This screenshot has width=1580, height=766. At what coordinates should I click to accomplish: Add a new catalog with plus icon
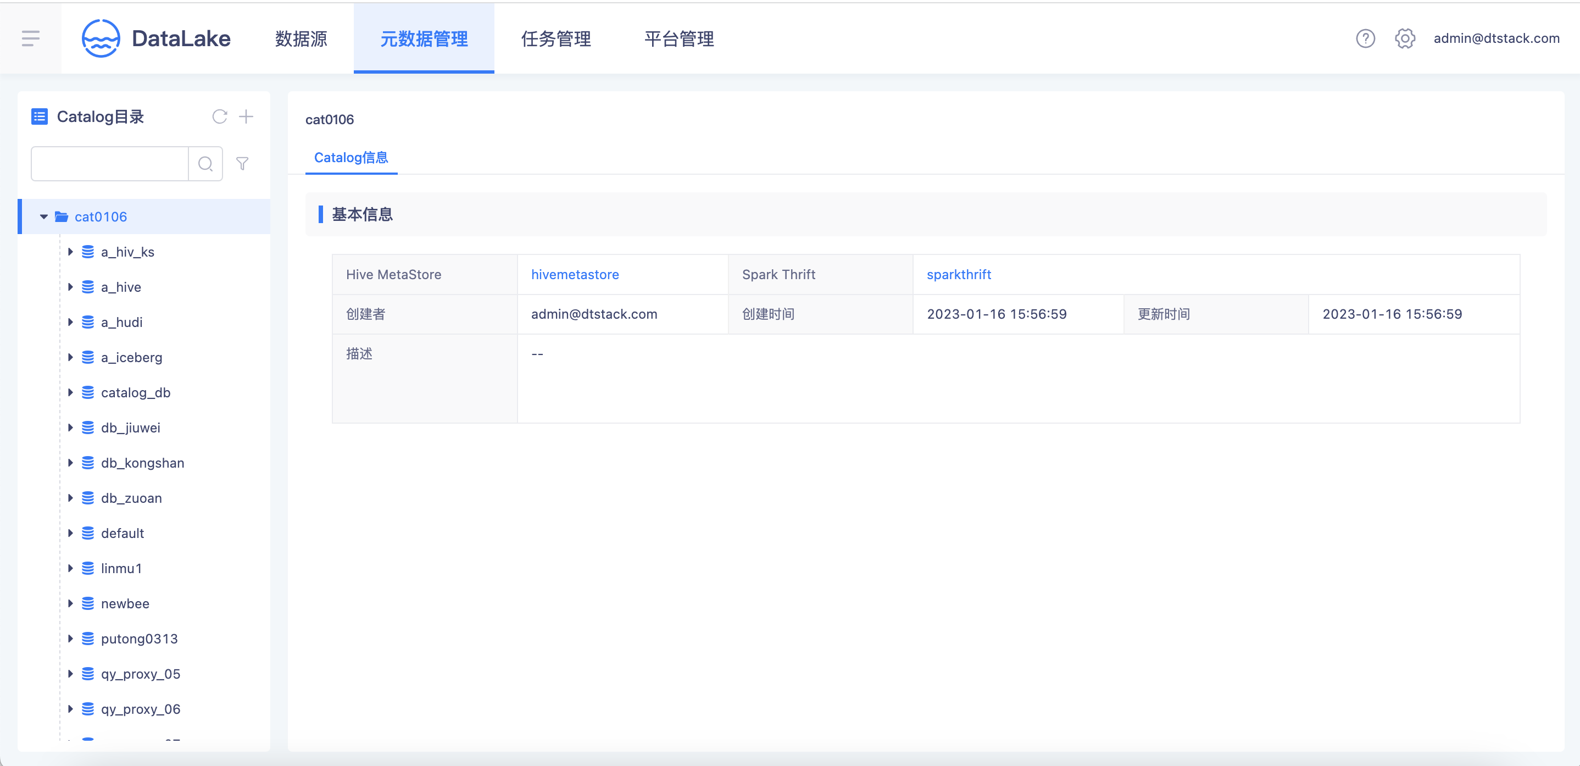[246, 116]
